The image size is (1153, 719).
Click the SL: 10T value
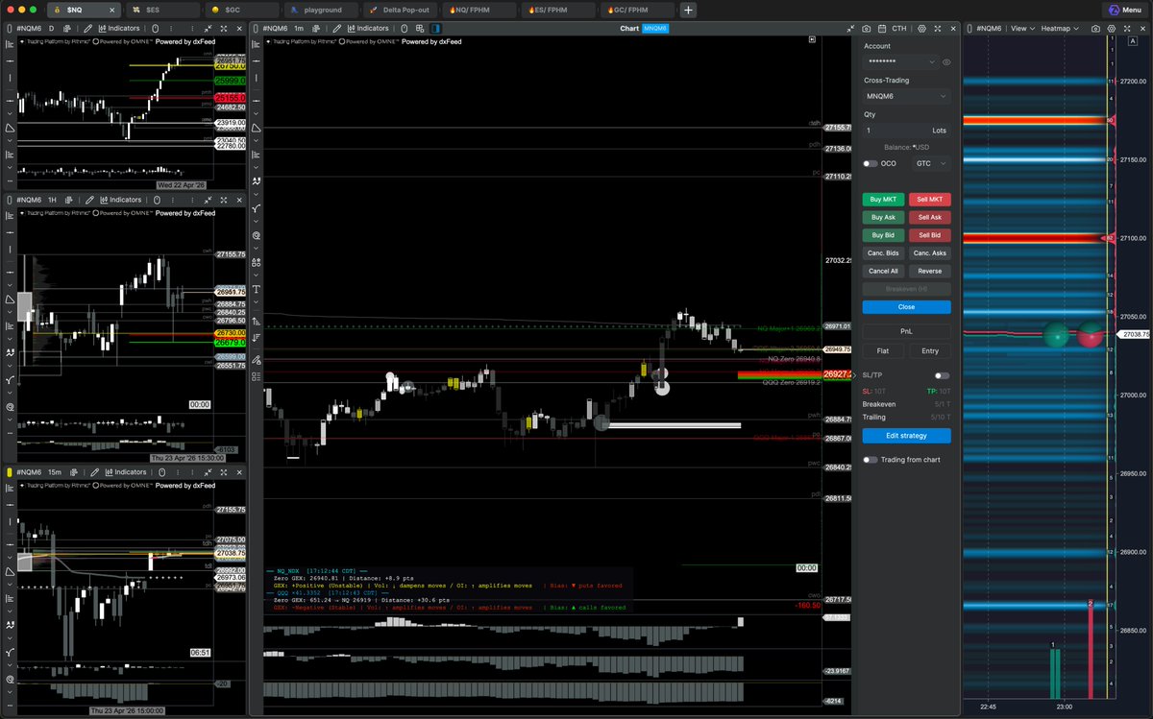874,391
